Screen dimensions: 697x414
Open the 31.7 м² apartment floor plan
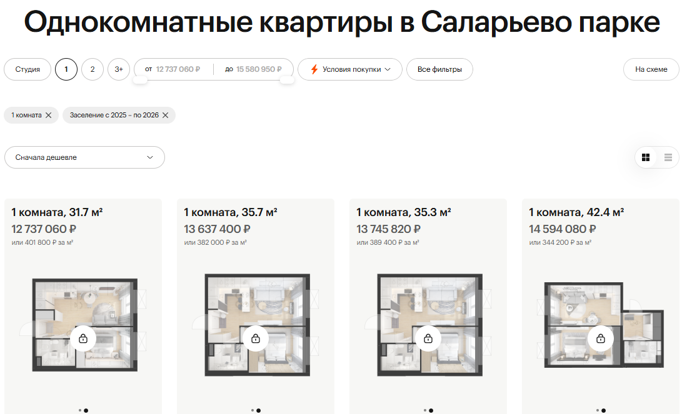point(84,325)
